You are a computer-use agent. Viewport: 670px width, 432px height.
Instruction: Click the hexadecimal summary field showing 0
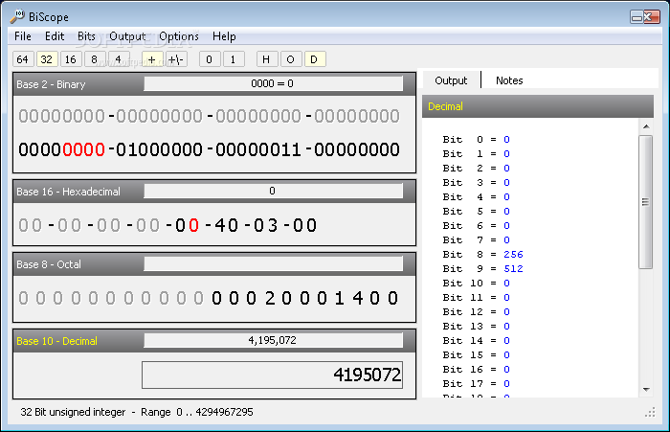point(273,191)
